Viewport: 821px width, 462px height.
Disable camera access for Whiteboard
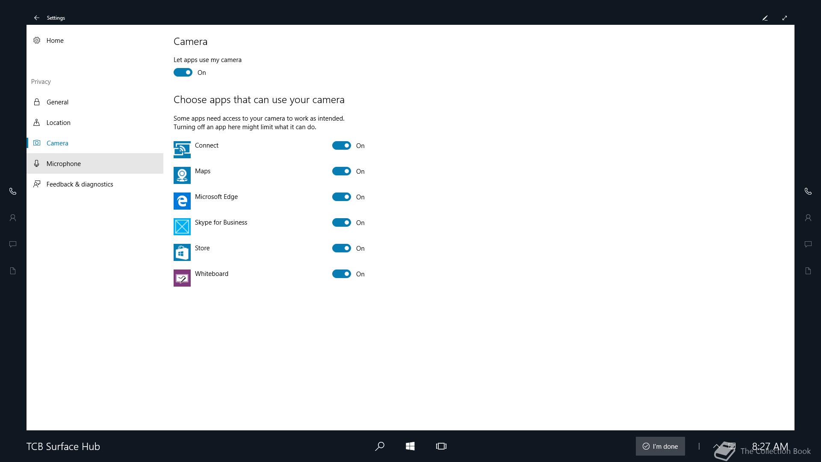pyautogui.click(x=342, y=274)
